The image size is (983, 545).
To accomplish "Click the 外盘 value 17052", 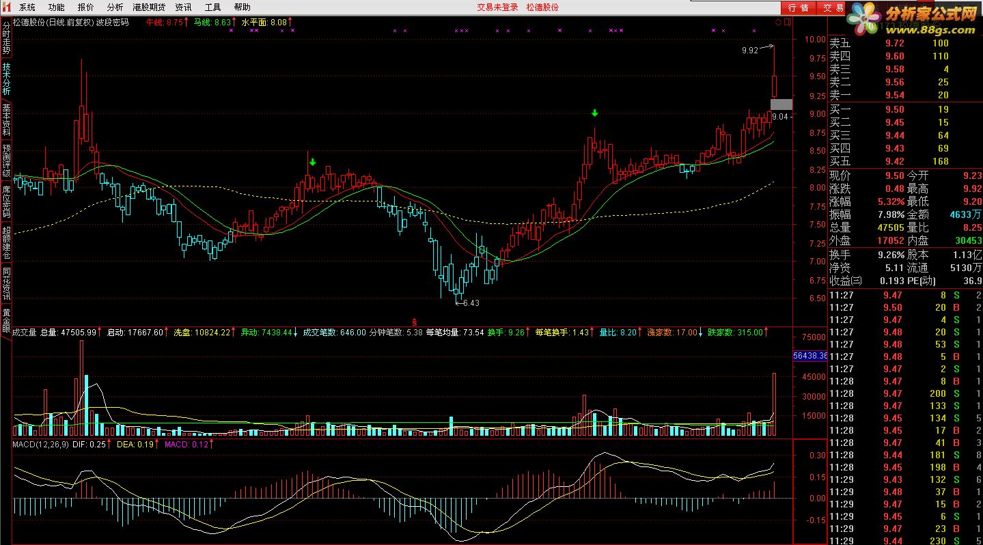I will click(x=890, y=240).
